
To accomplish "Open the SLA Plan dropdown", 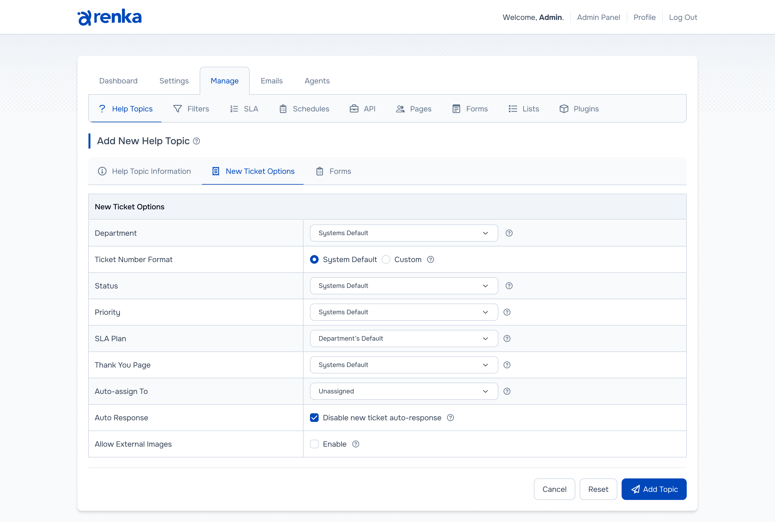I will (404, 338).
